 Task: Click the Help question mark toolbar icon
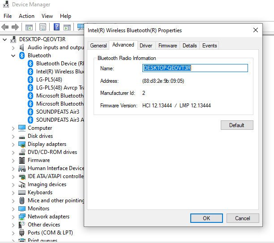(x=56, y=27)
